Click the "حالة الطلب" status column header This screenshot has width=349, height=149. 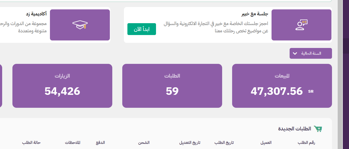31,143
